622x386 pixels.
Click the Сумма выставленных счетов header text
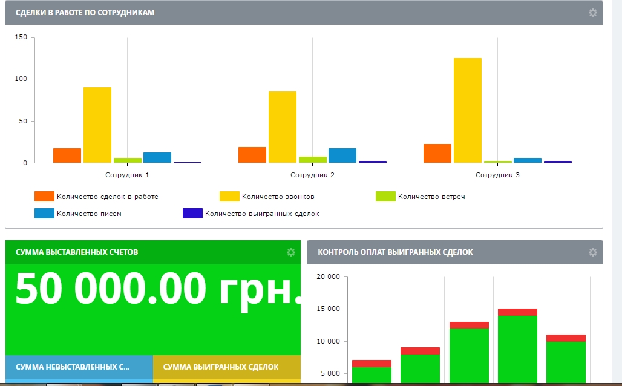[x=77, y=252]
